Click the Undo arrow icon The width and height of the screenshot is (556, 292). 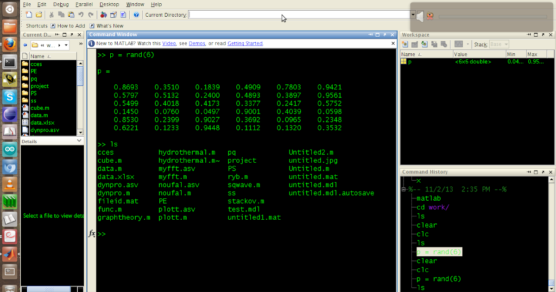point(81,15)
